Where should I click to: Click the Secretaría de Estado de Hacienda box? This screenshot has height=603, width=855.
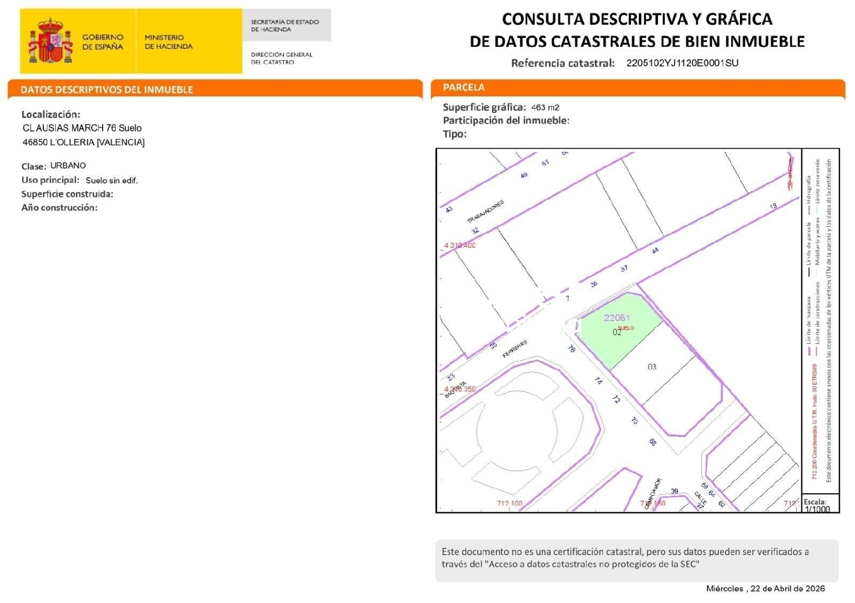[x=286, y=25]
